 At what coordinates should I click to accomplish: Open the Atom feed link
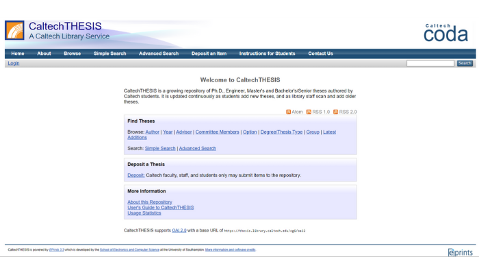point(297,112)
